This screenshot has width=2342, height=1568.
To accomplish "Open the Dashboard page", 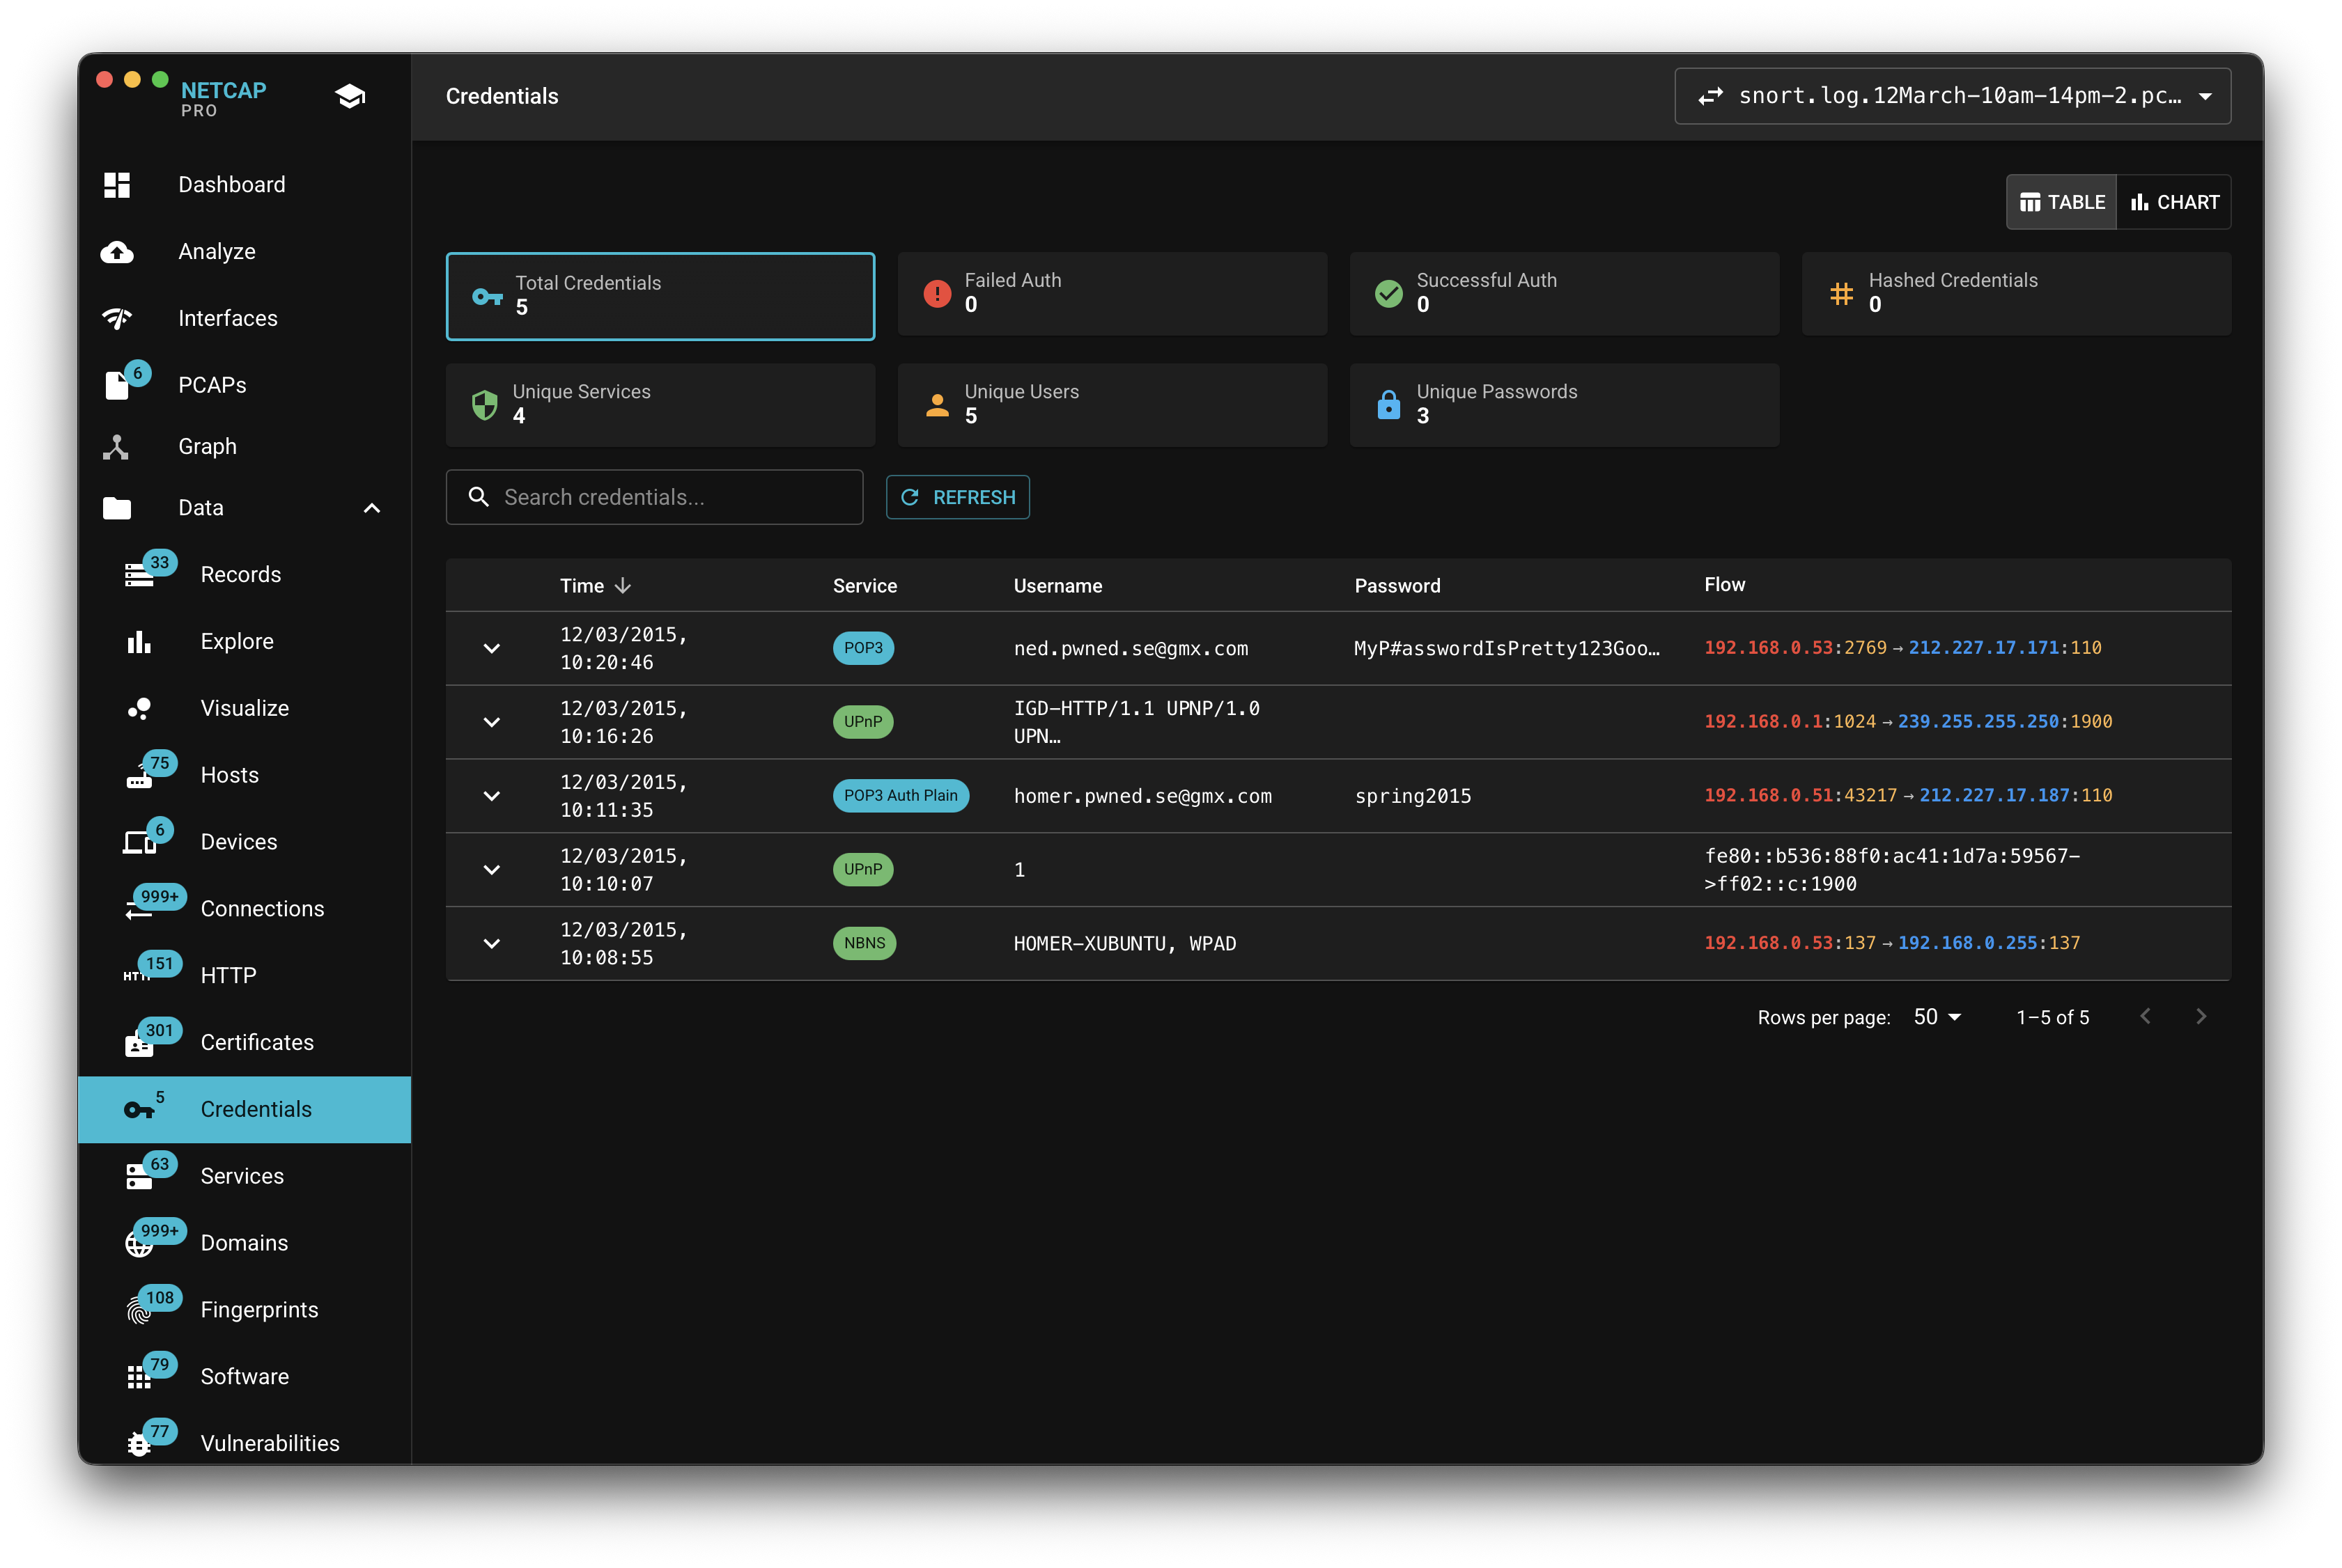I will point(244,185).
